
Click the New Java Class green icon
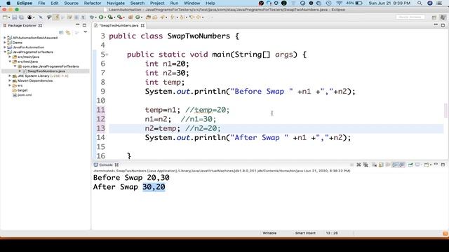point(138,17)
